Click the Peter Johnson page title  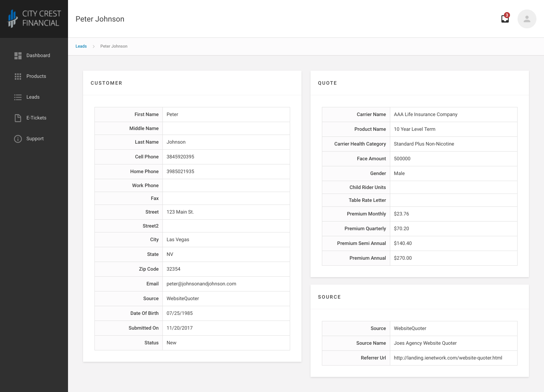point(100,19)
